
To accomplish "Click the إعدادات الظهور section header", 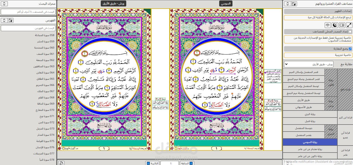I will (318, 11).
